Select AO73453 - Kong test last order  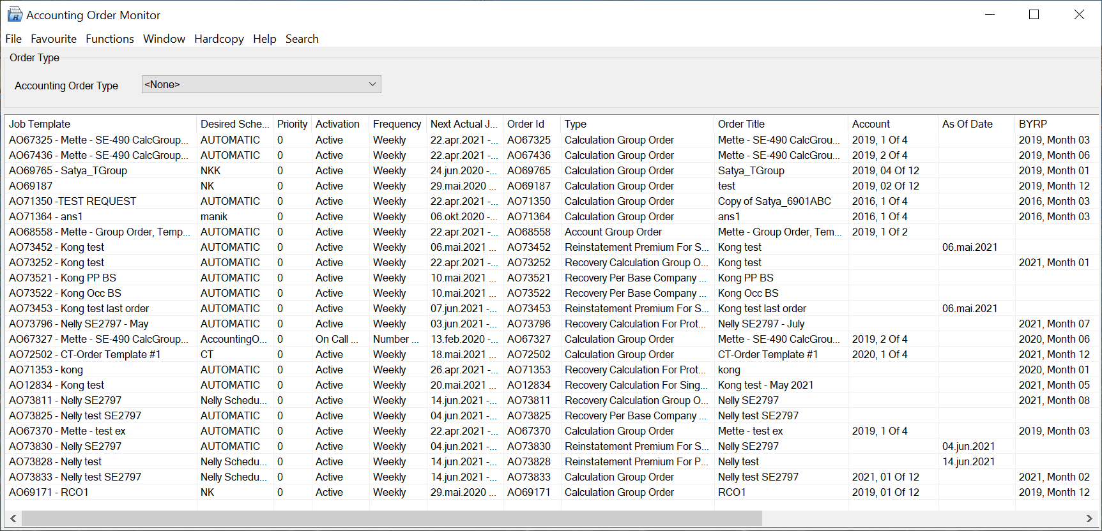pyautogui.click(x=551, y=308)
